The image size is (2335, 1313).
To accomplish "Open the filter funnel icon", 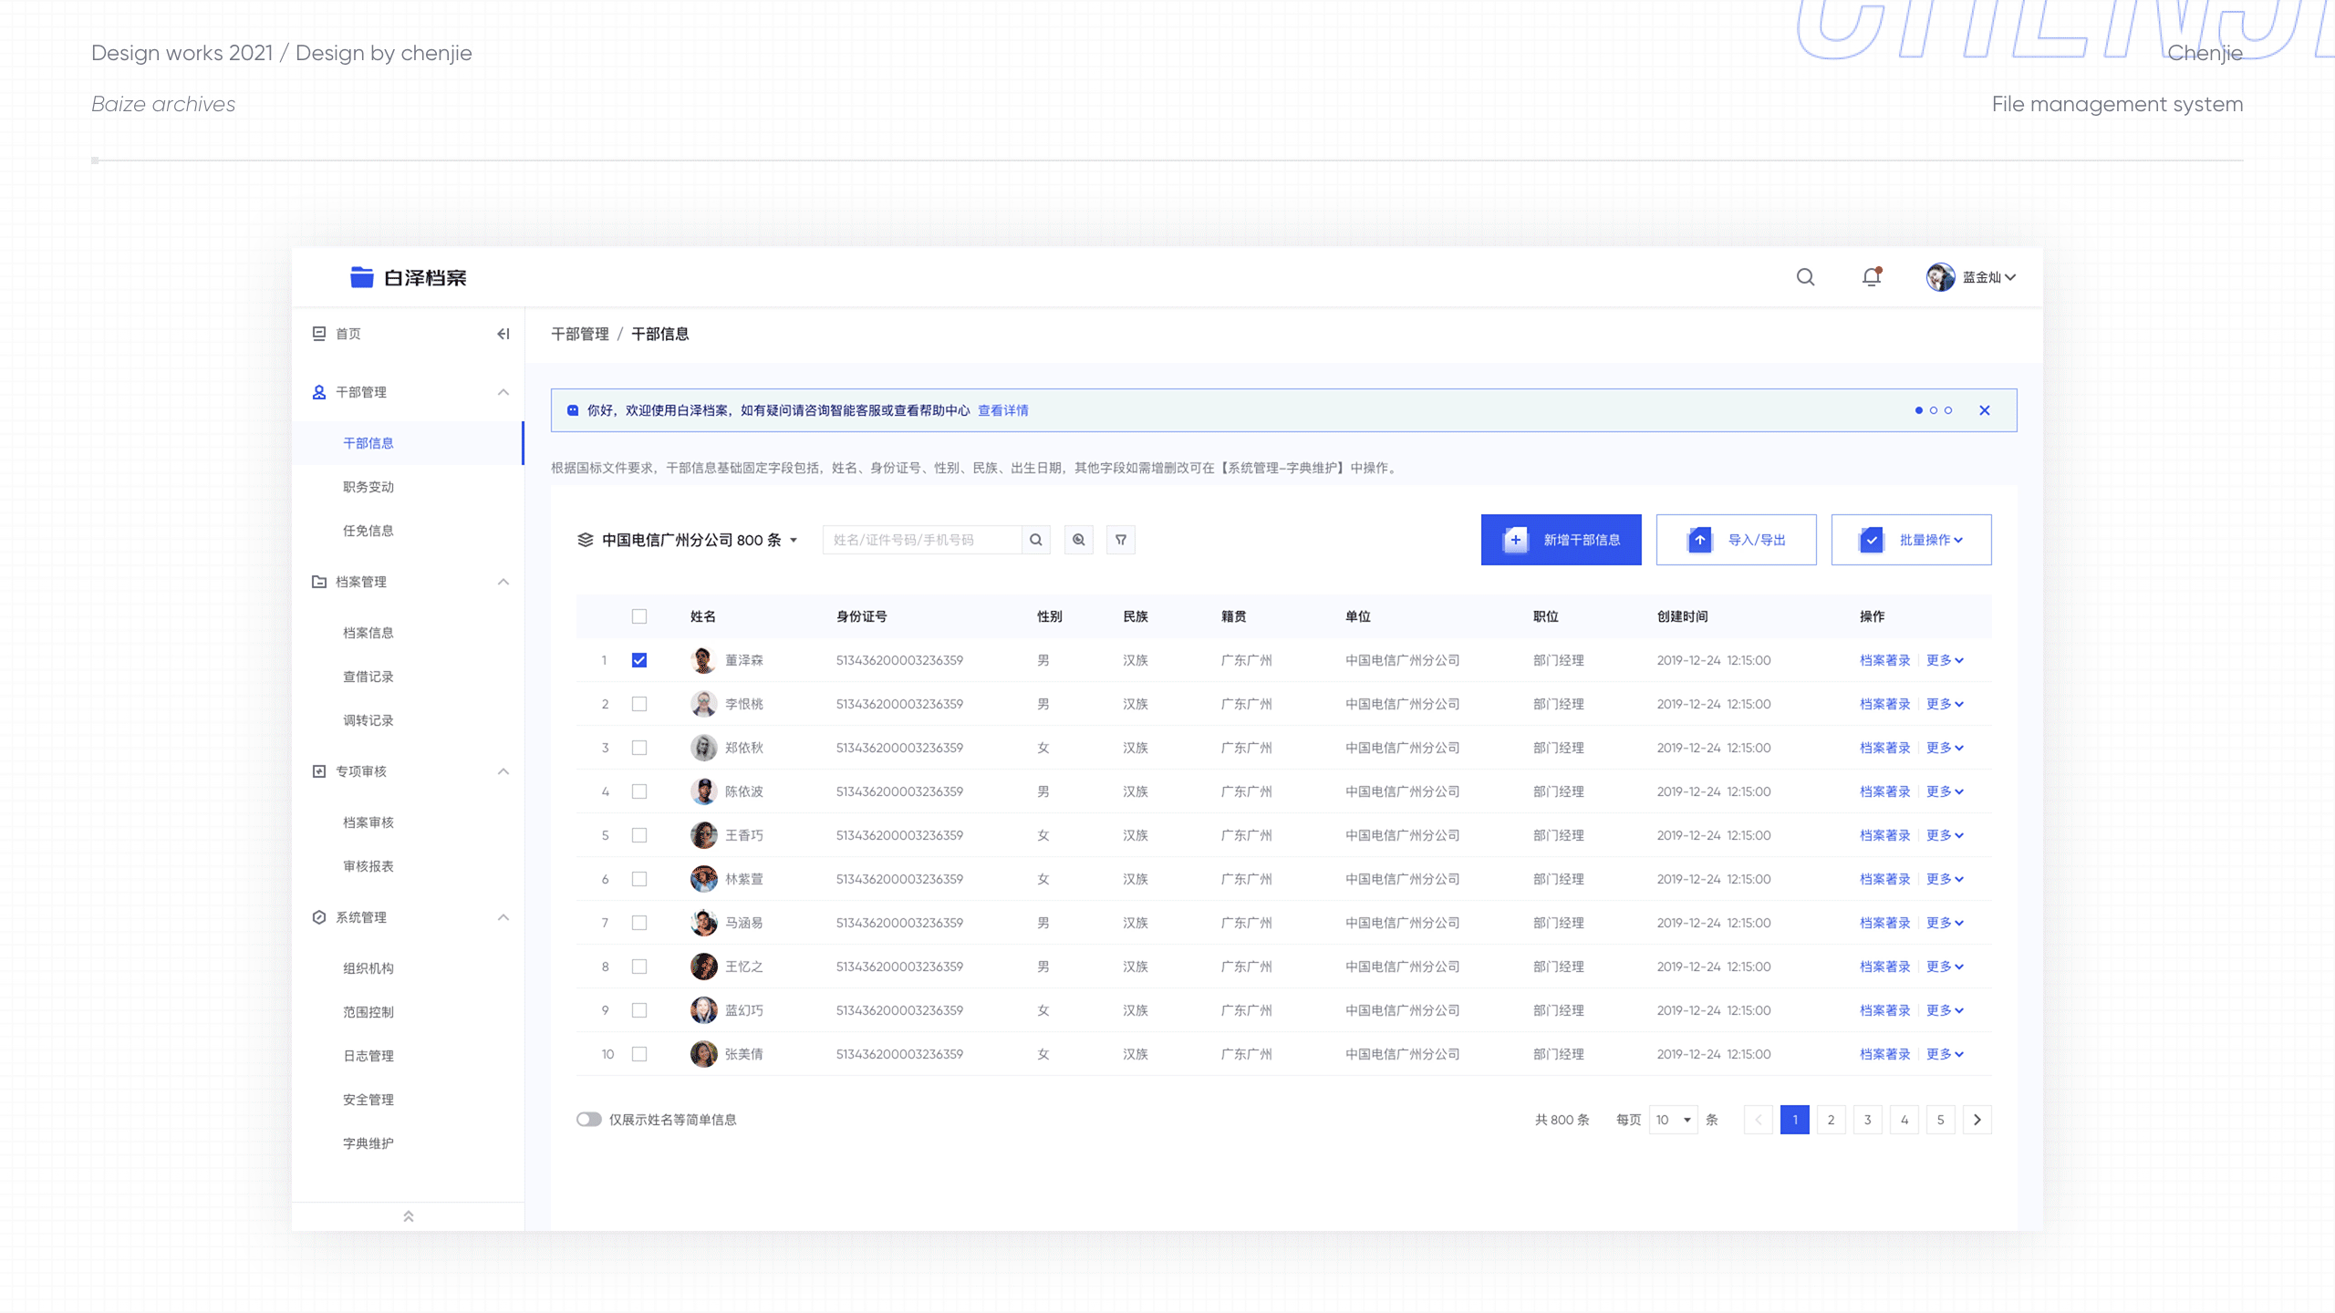I will pyautogui.click(x=1120, y=539).
